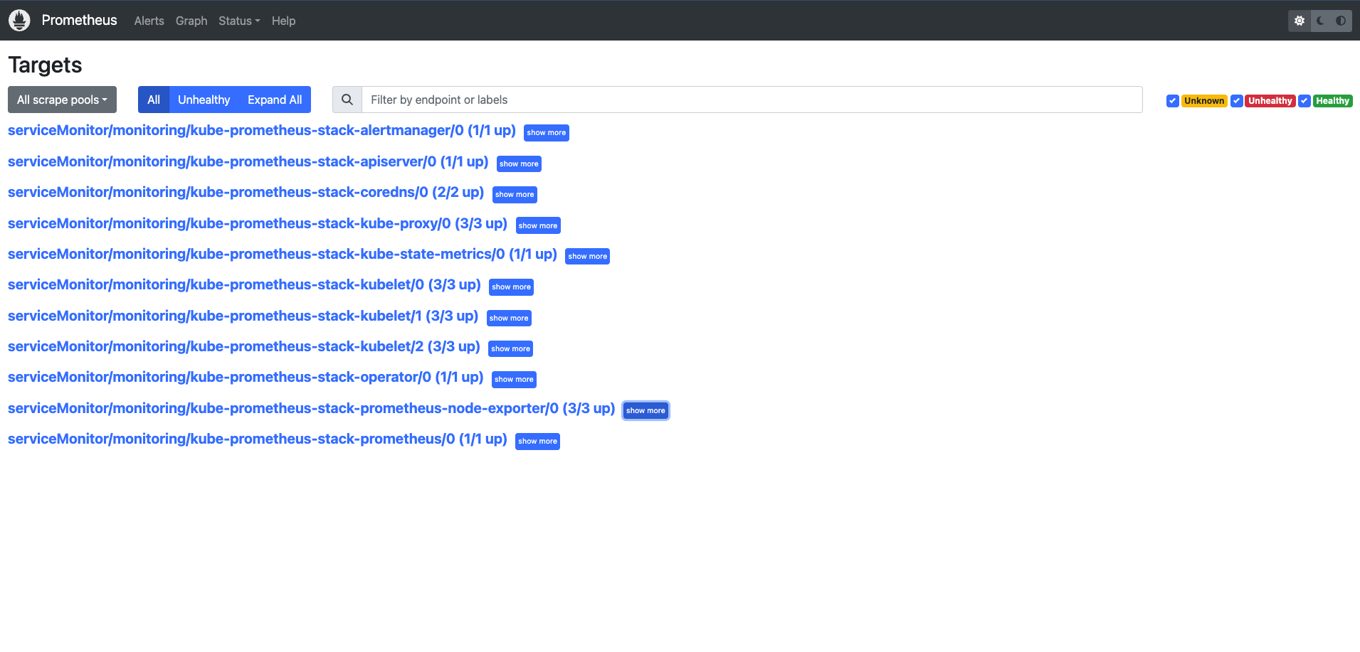This screenshot has width=1360, height=652.
Task: Toggle the Unhealthy state checkbox
Action: pos(1237,101)
